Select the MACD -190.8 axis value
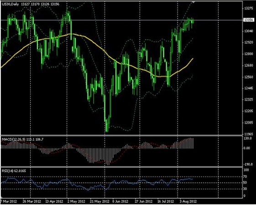The width and height of the screenshot is (256, 205). click(x=248, y=164)
